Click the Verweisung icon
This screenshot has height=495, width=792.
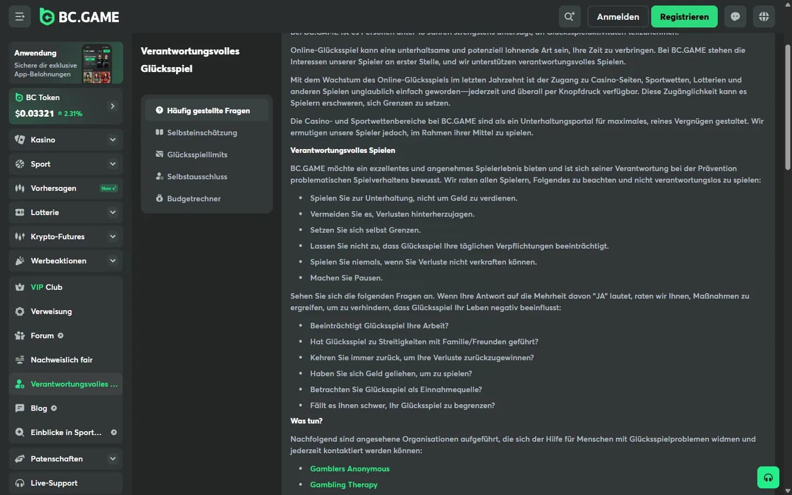20,311
